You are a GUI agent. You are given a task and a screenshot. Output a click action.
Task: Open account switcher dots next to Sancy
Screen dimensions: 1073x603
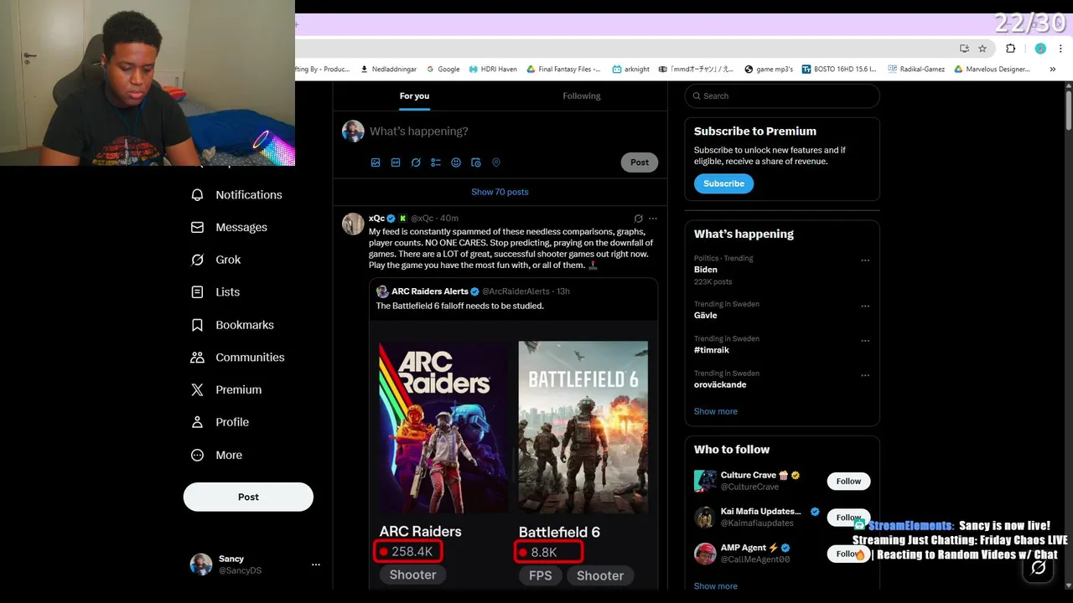(x=316, y=564)
